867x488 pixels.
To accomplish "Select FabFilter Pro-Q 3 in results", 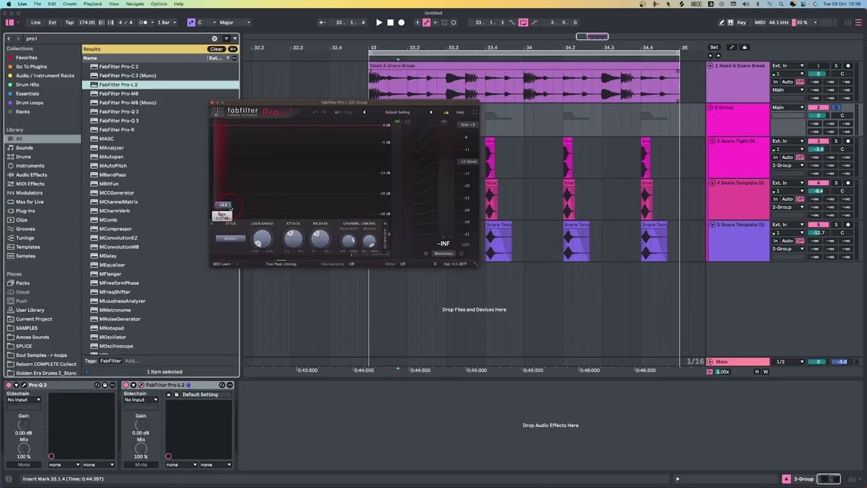I will (x=119, y=121).
